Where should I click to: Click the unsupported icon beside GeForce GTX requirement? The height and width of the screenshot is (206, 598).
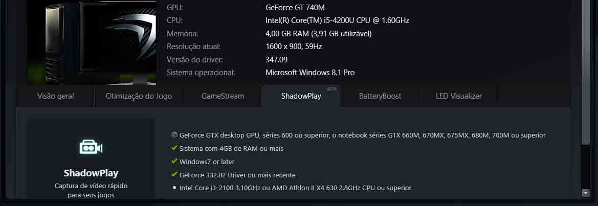[x=174, y=135]
